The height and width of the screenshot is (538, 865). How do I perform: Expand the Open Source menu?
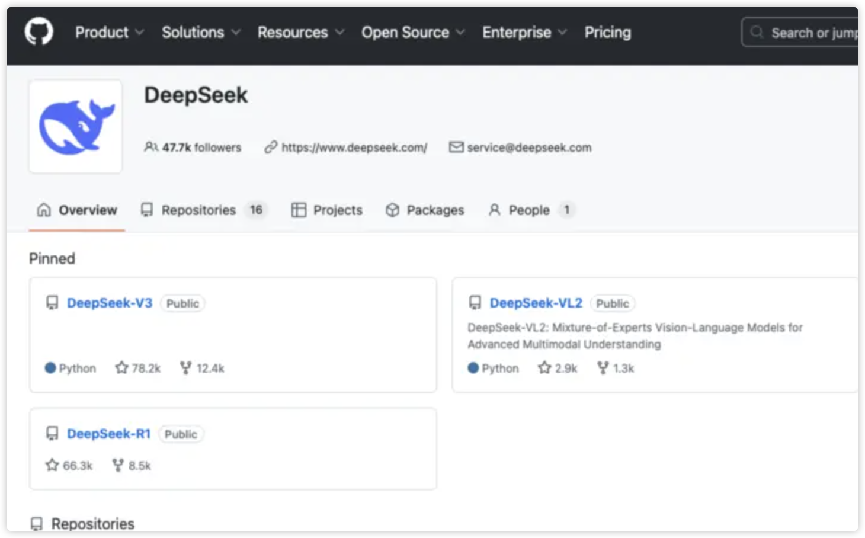click(x=414, y=33)
